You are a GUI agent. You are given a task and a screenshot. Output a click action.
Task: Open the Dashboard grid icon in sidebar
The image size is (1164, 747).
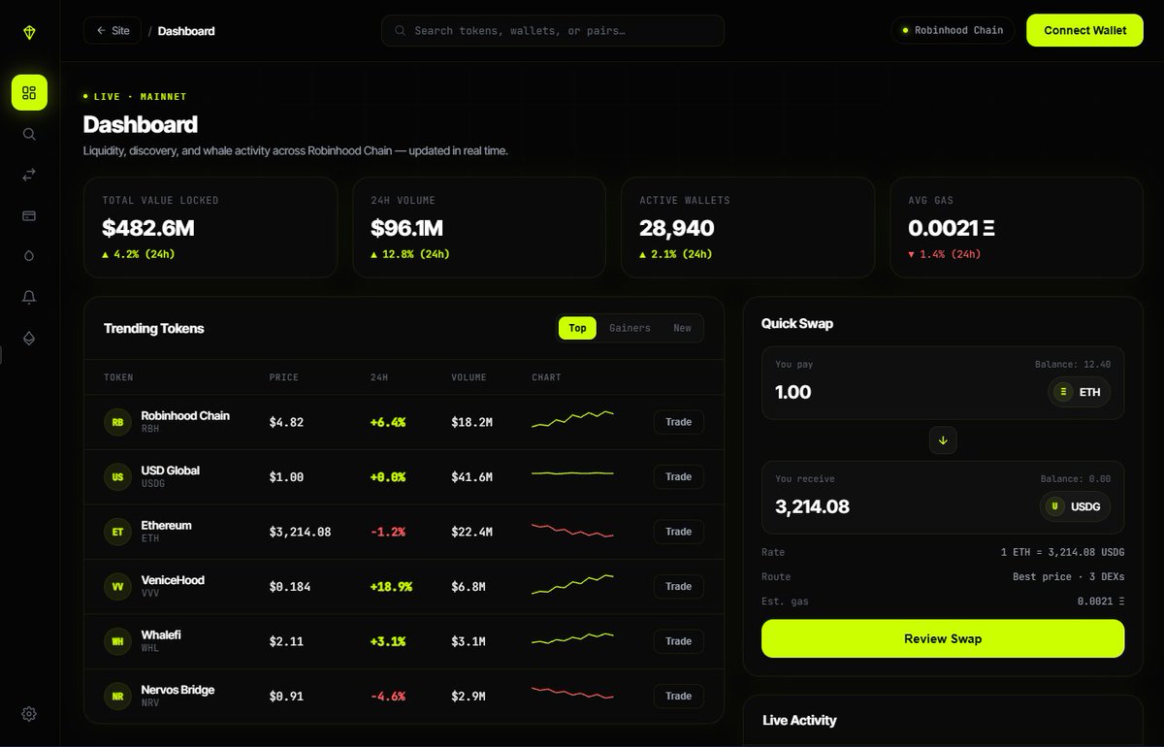(x=29, y=92)
